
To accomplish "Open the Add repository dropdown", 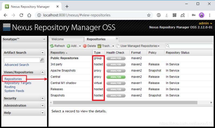I will [74, 46].
